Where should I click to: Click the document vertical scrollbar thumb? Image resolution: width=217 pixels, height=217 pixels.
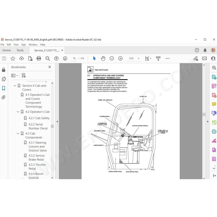(x=204, y=114)
